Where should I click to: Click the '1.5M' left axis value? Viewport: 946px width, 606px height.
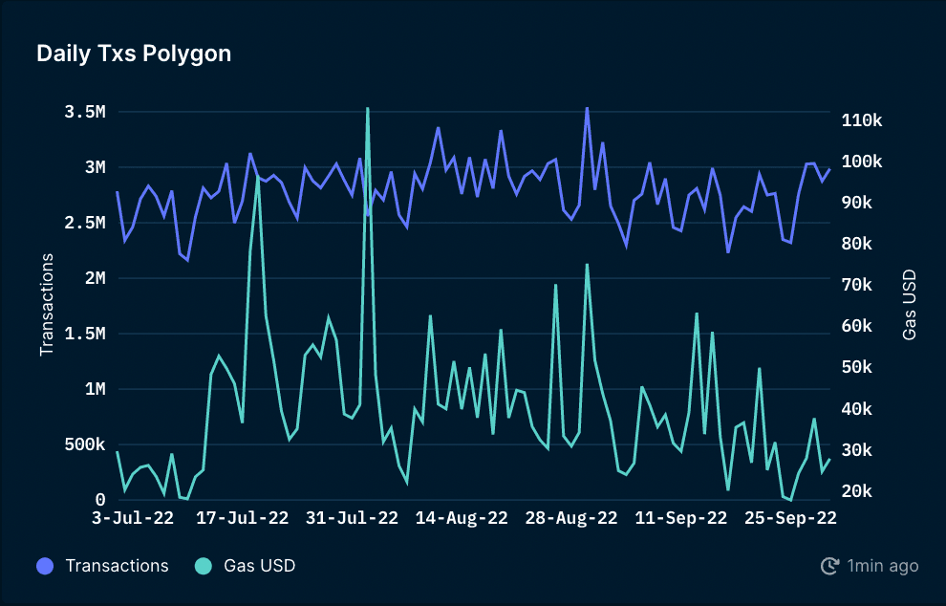tap(85, 334)
